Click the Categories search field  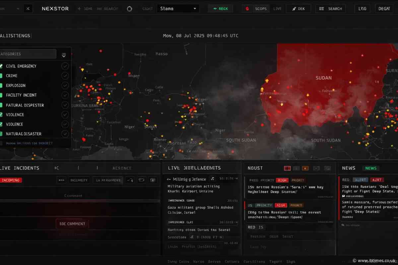(x=28, y=54)
